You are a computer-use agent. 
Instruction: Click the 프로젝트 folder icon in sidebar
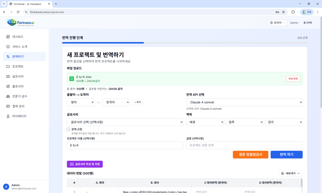(8, 67)
